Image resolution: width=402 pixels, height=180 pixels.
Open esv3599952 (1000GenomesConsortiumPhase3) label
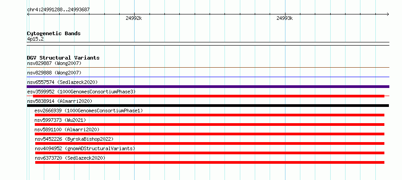[x=81, y=92]
